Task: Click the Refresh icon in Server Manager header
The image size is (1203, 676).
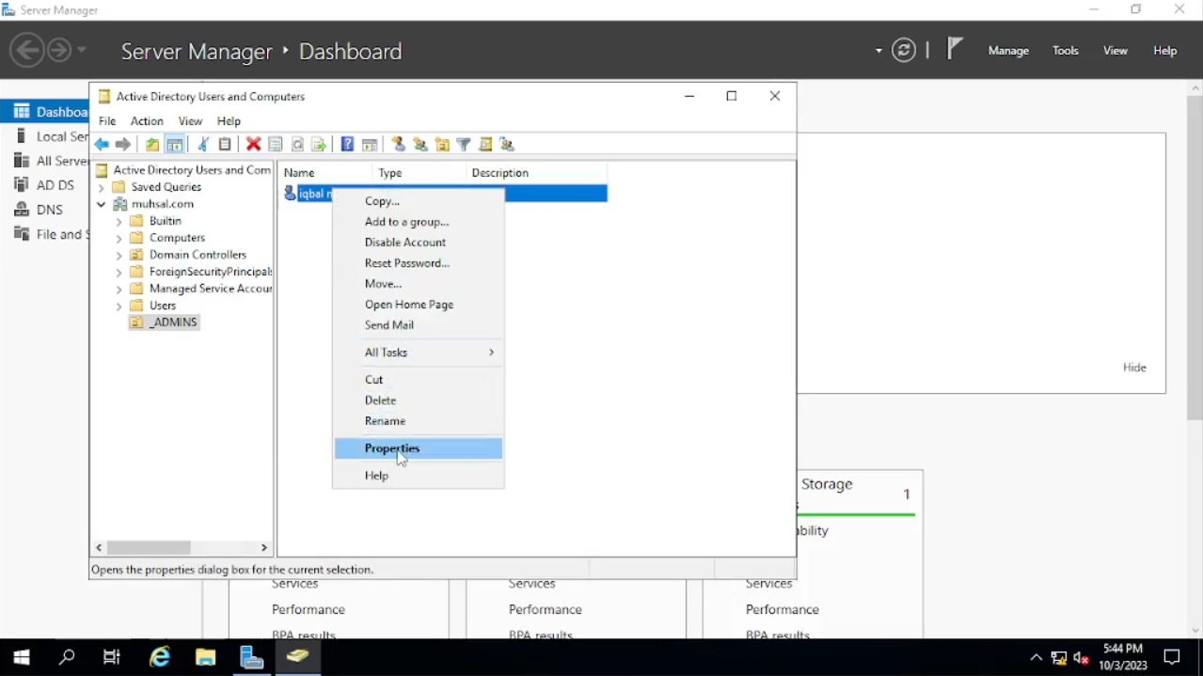Action: click(904, 51)
